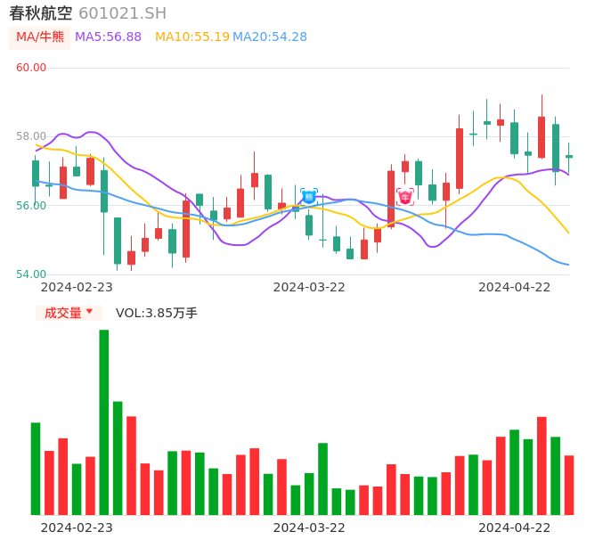Screen dimensions: 611x540
Task: Click the tallest green volume bar
Action: [x=104, y=422]
